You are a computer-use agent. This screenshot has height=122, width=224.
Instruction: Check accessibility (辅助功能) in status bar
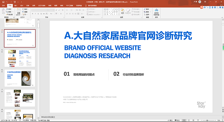[44, 120]
